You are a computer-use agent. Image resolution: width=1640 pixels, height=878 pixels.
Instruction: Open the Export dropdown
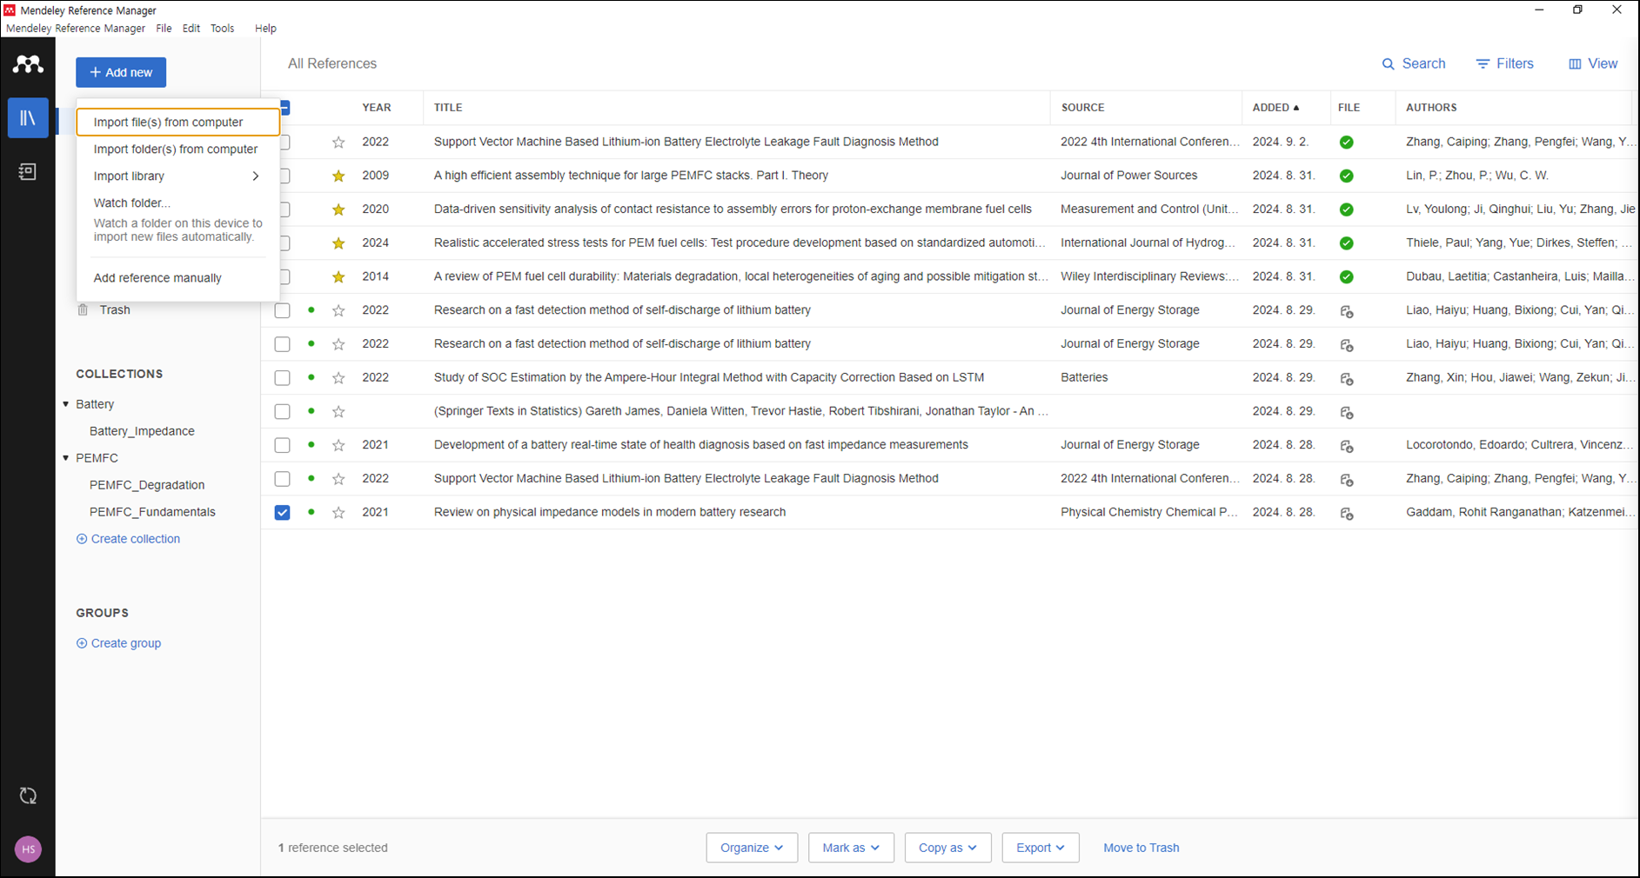click(x=1041, y=848)
